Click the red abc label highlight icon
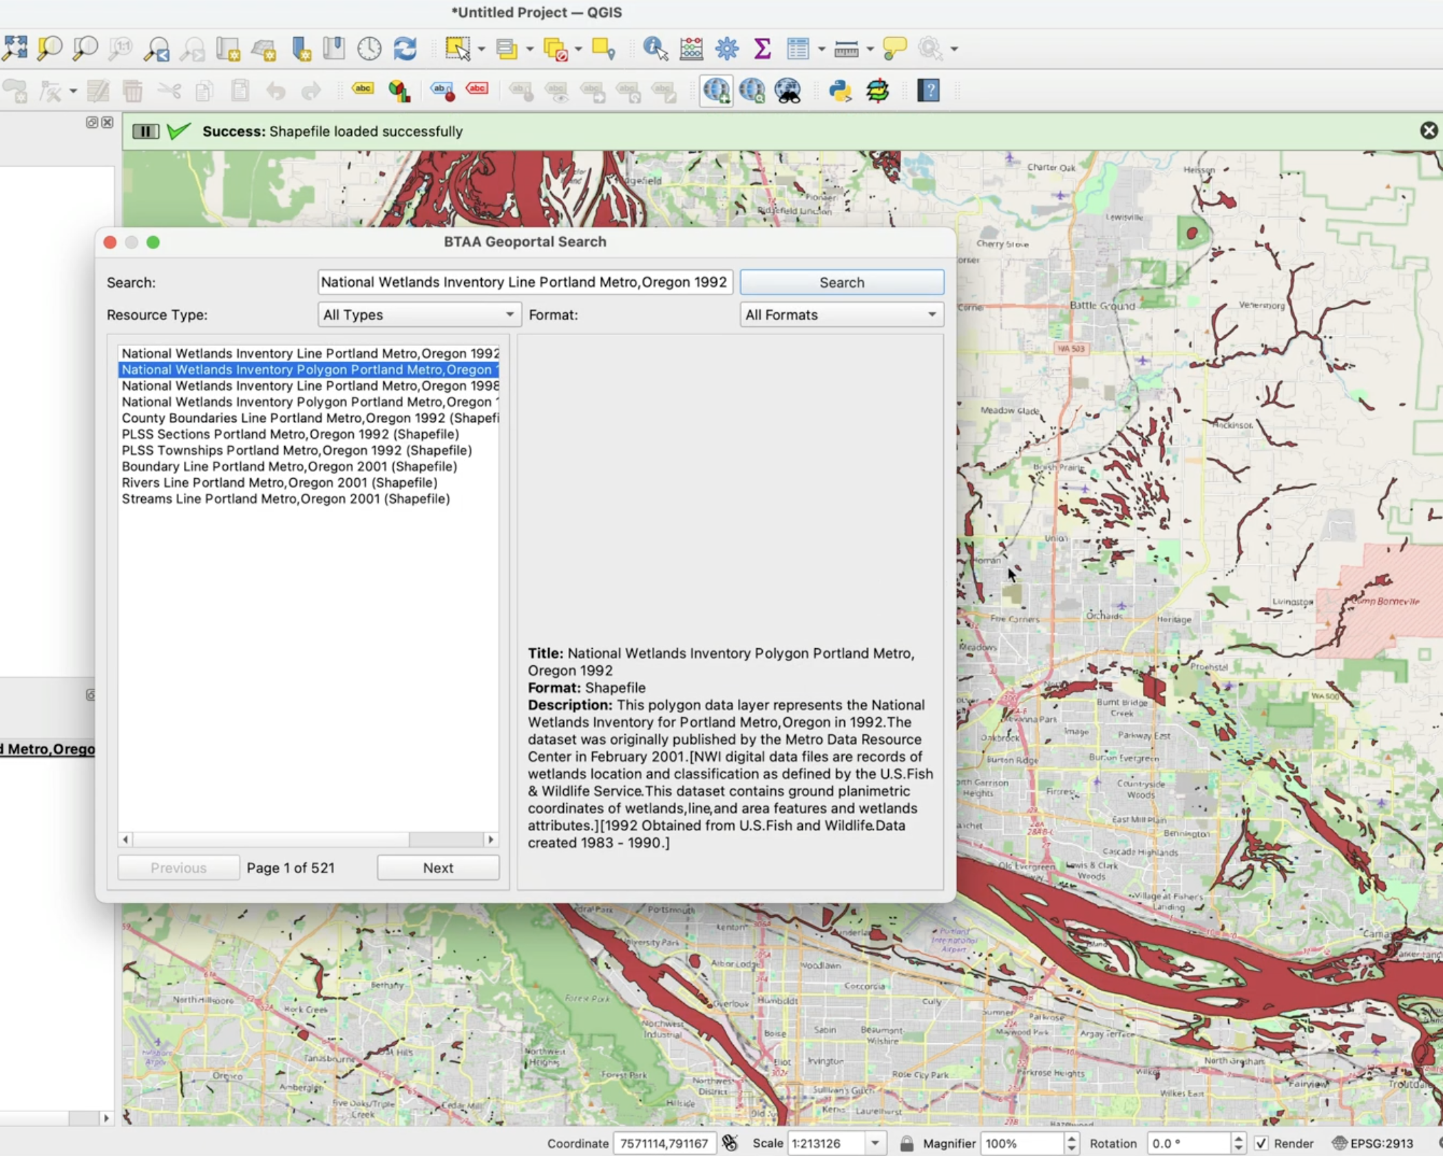Screen dimensions: 1443x1156 pos(477,89)
